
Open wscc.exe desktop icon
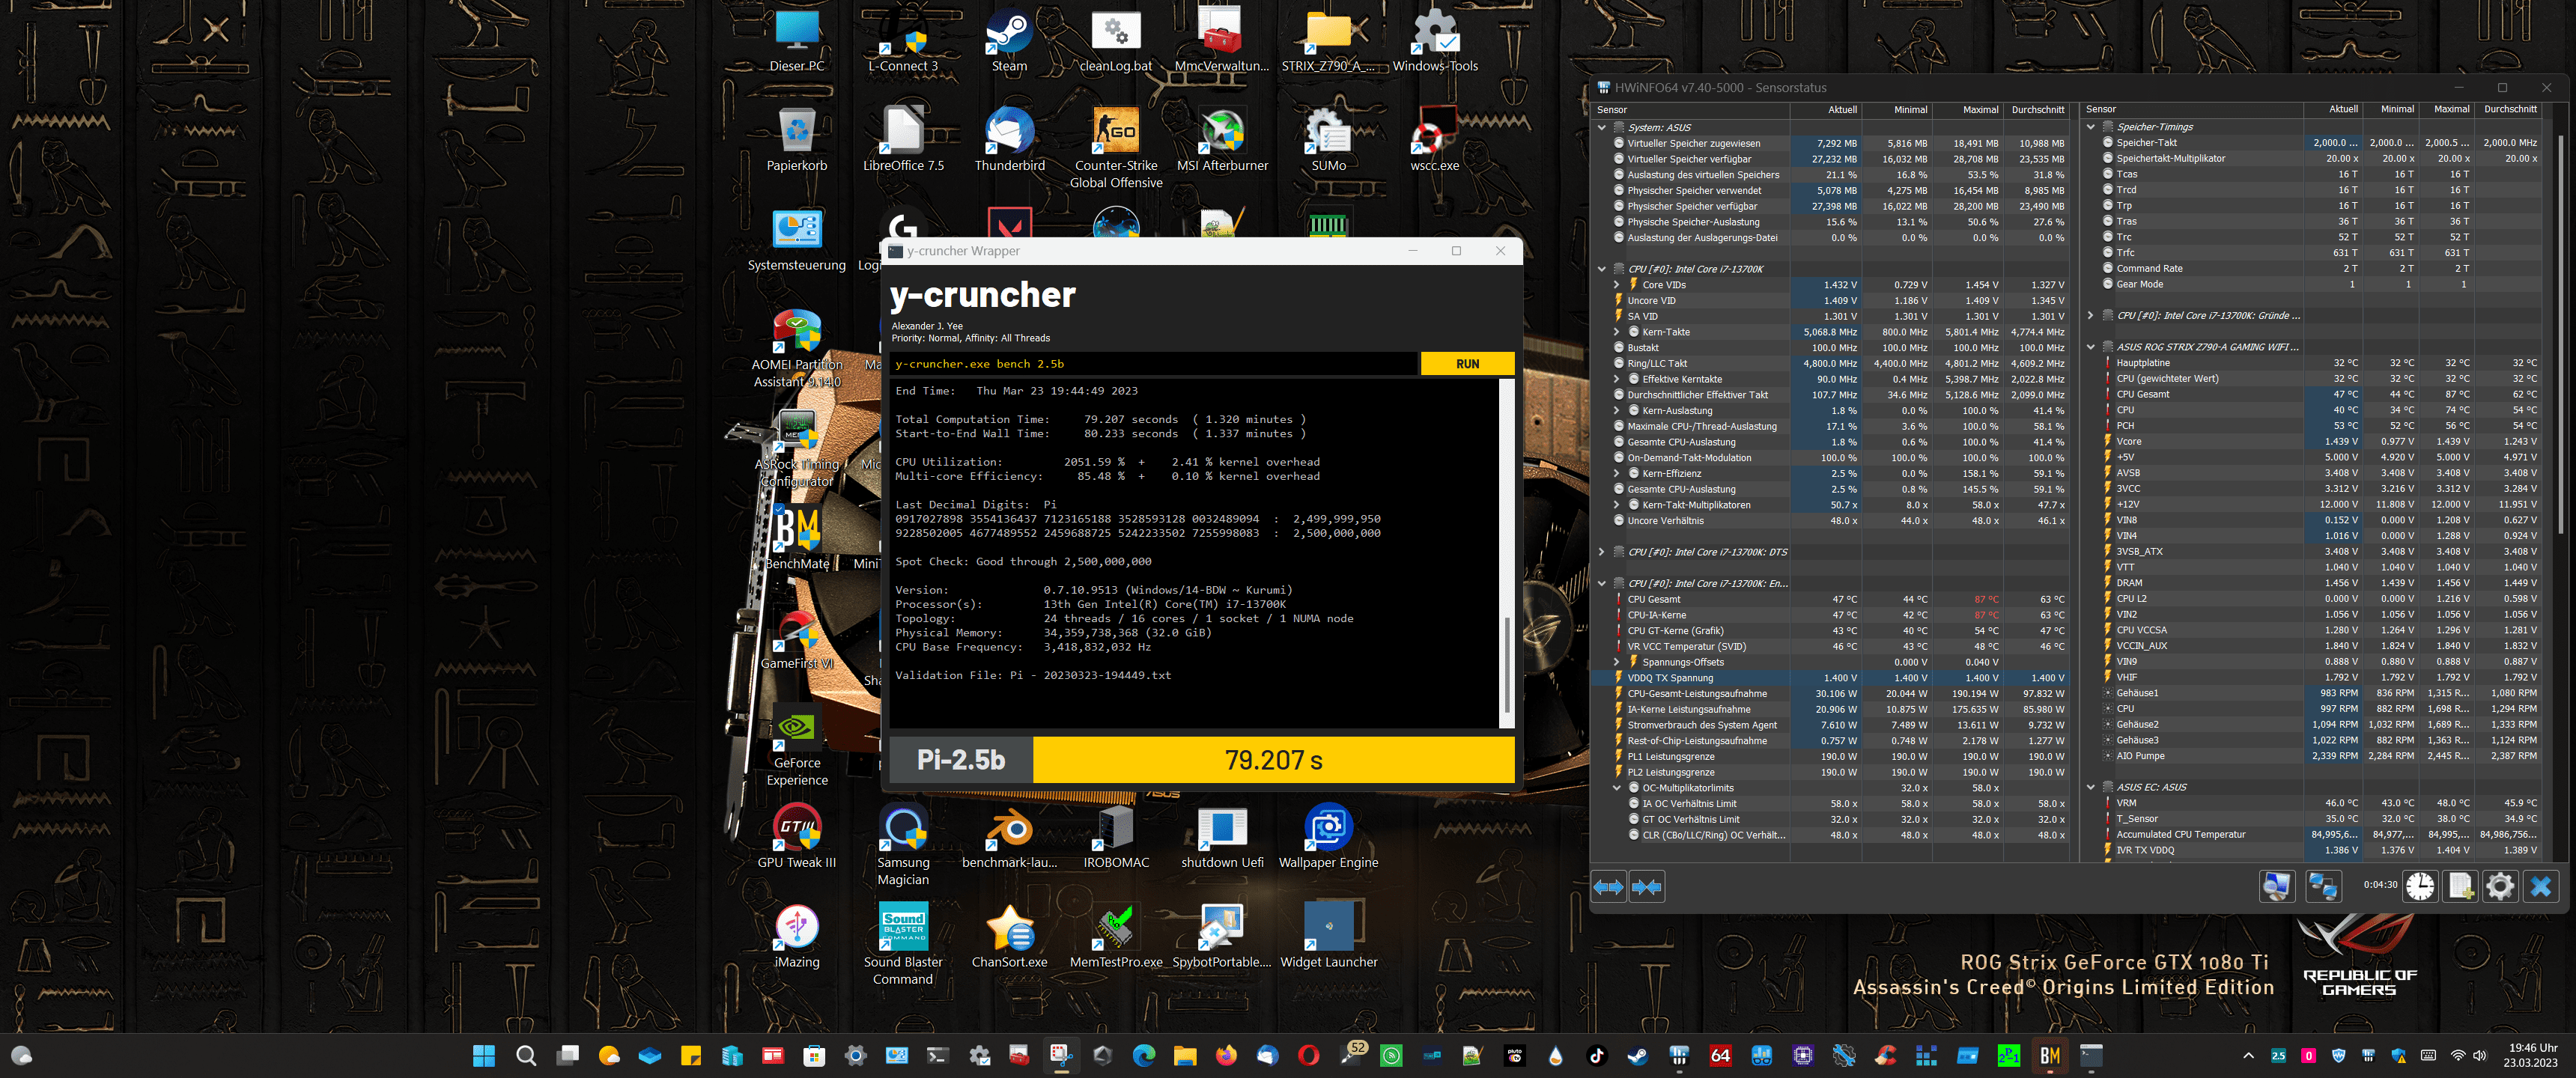(1434, 140)
